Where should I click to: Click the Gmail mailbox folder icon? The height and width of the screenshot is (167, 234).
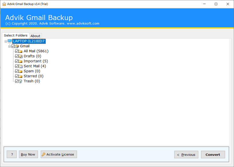coord(17,46)
